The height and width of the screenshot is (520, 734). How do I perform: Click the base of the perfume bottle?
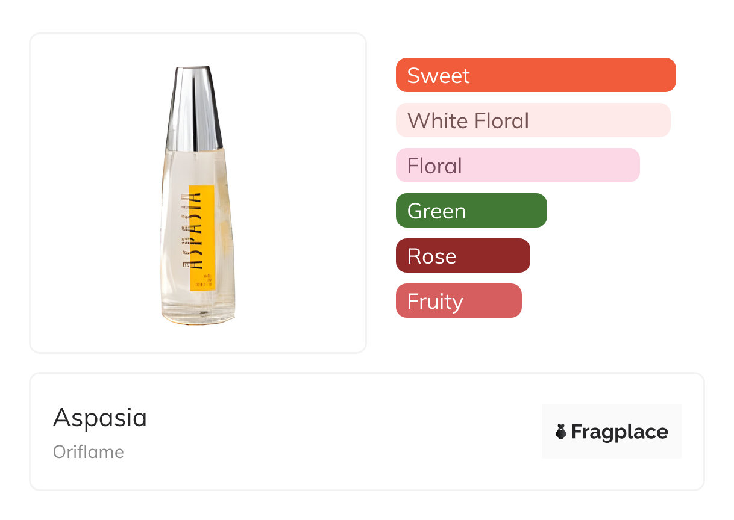[198, 314]
